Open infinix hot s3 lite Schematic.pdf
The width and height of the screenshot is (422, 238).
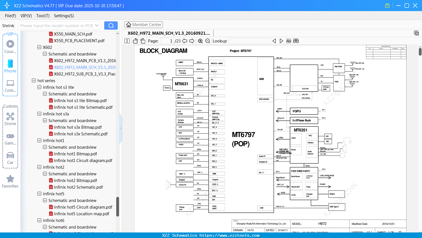pyautogui.click(x=81, y=107)
